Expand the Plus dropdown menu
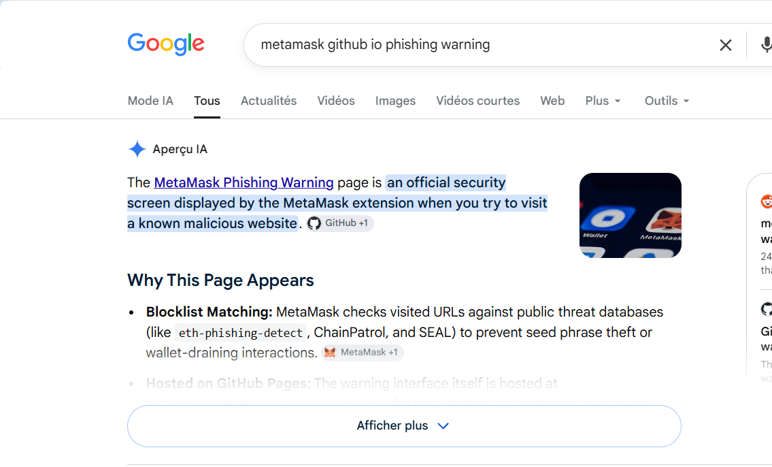Screen dimensions: 772x467 tap(603, 101)
